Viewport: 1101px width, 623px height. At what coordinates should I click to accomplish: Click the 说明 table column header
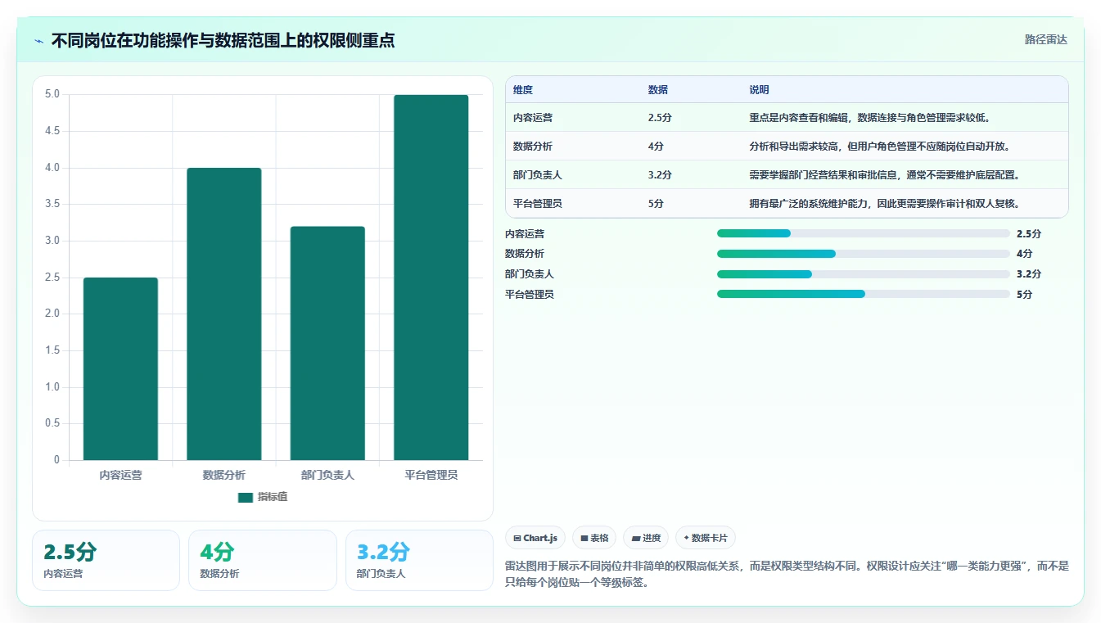759,90
